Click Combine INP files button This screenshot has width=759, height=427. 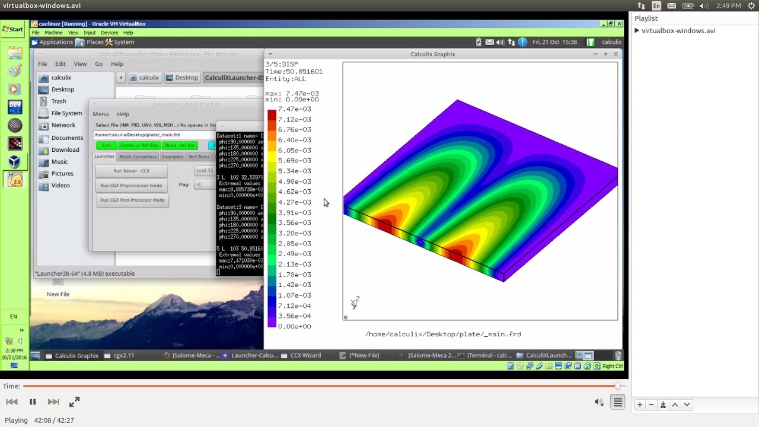pyautogui.click(x=139, y=145)
